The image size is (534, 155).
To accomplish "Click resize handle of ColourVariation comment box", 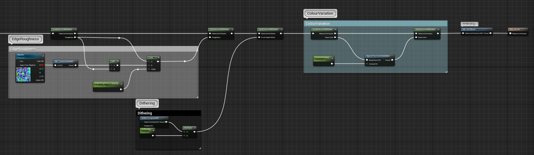I will click(x=446, y=72).
